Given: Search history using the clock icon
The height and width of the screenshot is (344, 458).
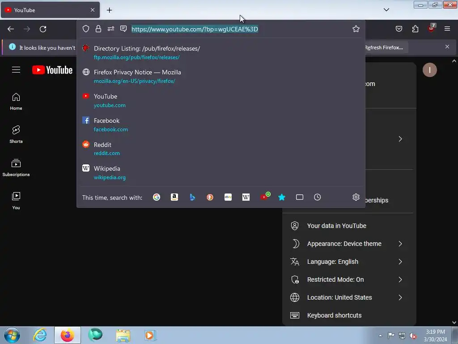Looking at the screenshot, I should (318, 197).
